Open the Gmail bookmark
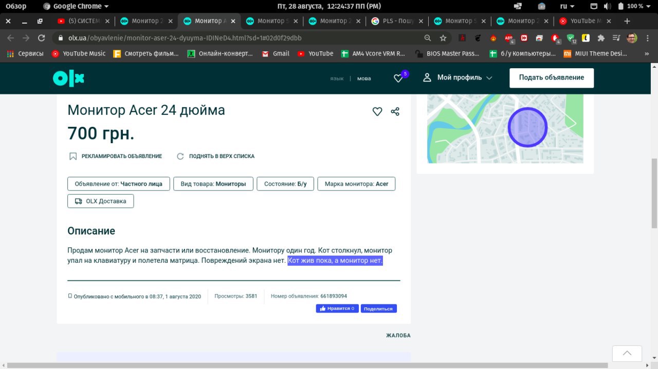This screenshot has width=658, height=369. pos(276,53)
